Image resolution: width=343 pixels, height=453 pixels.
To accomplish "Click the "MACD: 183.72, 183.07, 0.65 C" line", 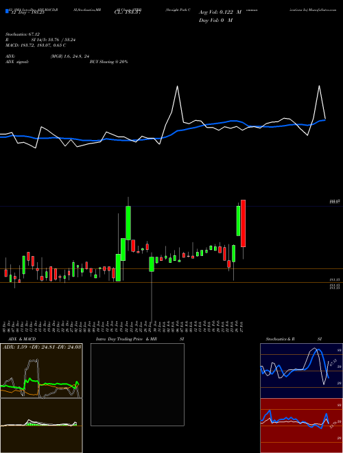I will [36, 45].
